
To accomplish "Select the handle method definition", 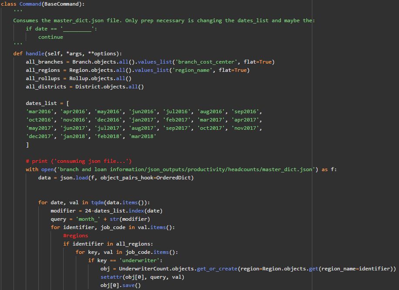I will [34, 53].
